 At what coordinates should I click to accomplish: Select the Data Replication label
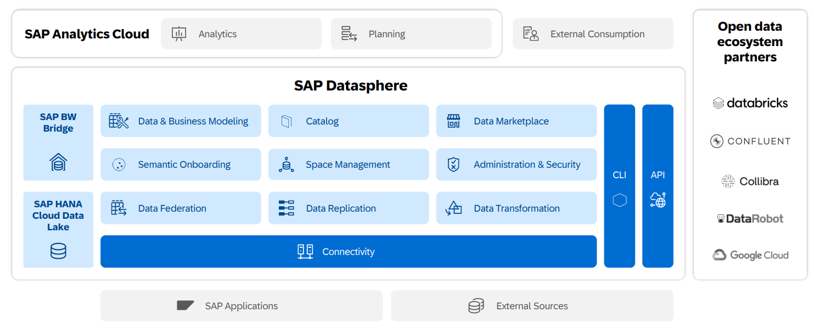click(341, 208)
